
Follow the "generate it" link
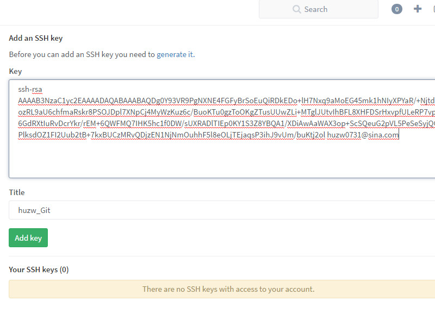point(175,54)
